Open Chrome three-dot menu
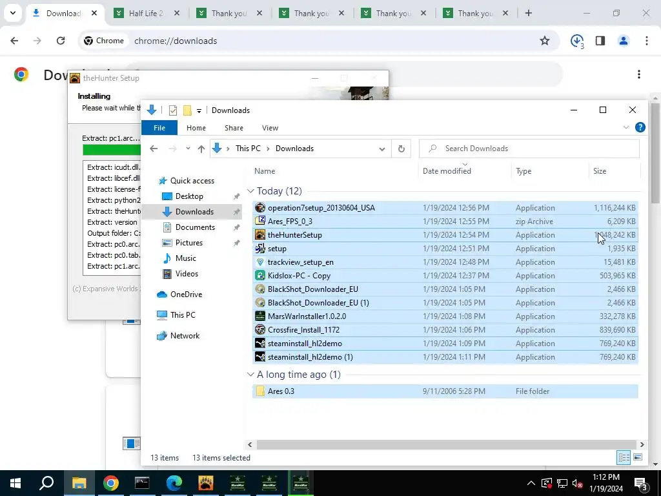The image size is (661, 496). [x=647, y=41]
